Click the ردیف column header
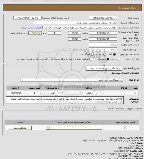 136,88
